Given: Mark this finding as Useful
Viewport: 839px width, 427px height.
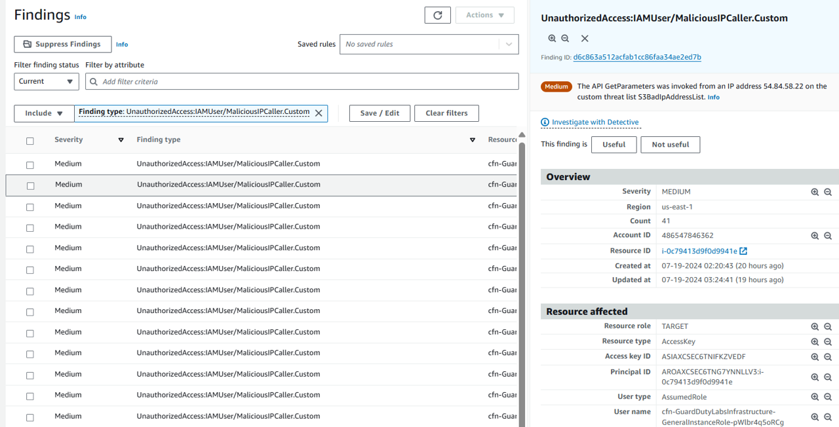Looking at the screenshot, I should pyautogui.click(x=614, y=145).
